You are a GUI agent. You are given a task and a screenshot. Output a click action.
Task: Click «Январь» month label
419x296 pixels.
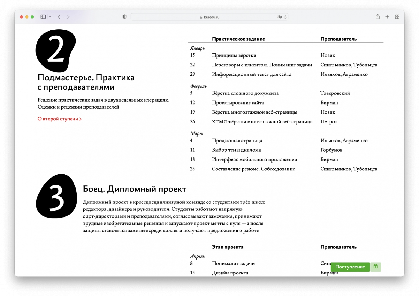click(197, 48)
